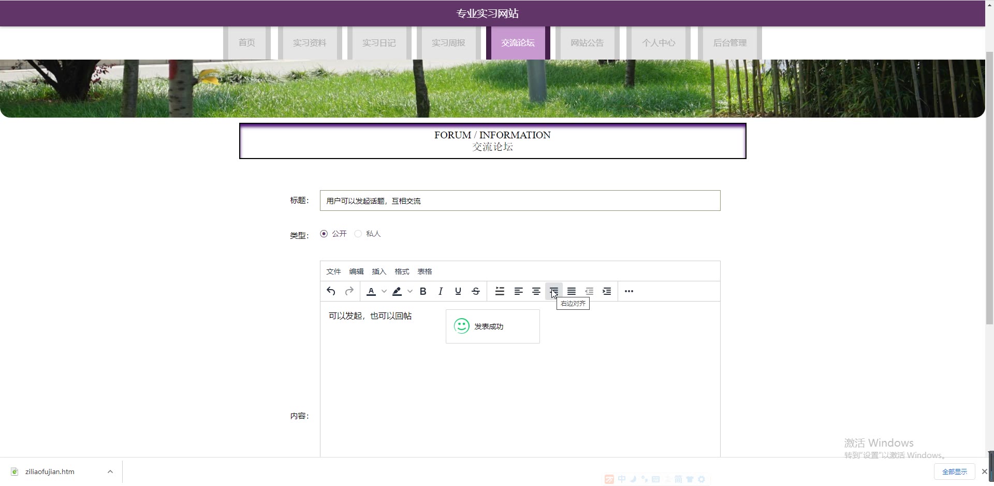Go to the 实习日记 navigation tab
The width and height of the screenshot is (994, 486).
[379, 43]
